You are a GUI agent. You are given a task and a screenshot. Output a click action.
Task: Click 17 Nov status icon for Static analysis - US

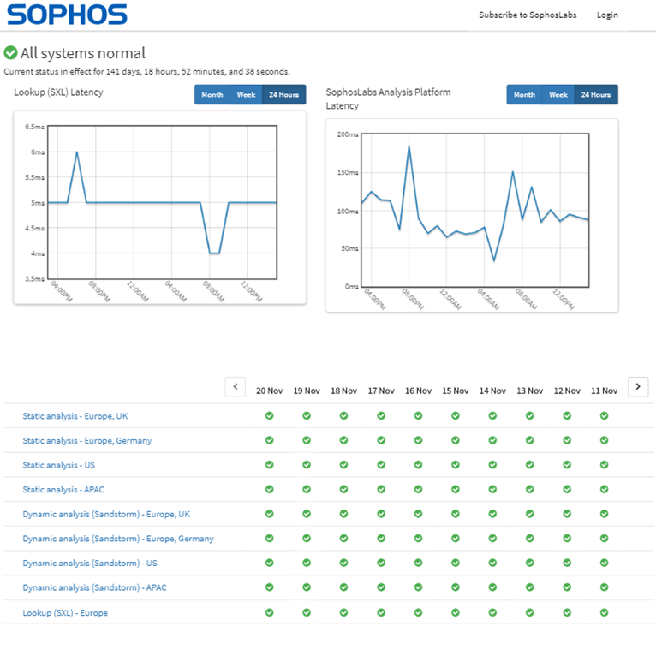click(x=381, y=464)
